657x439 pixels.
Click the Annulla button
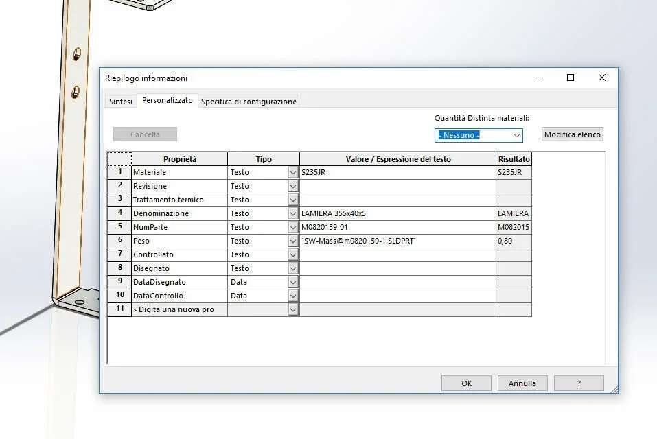pos(522,383)
